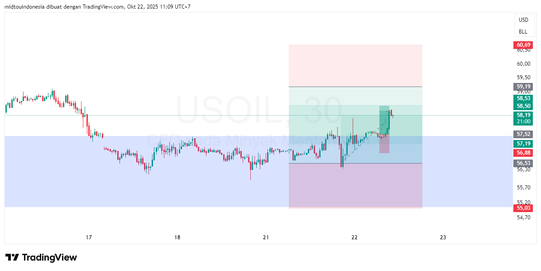This screenshot has height=271, width=541.
Task: Toggle between USD and BLL display units
Action: click(524, 26)
